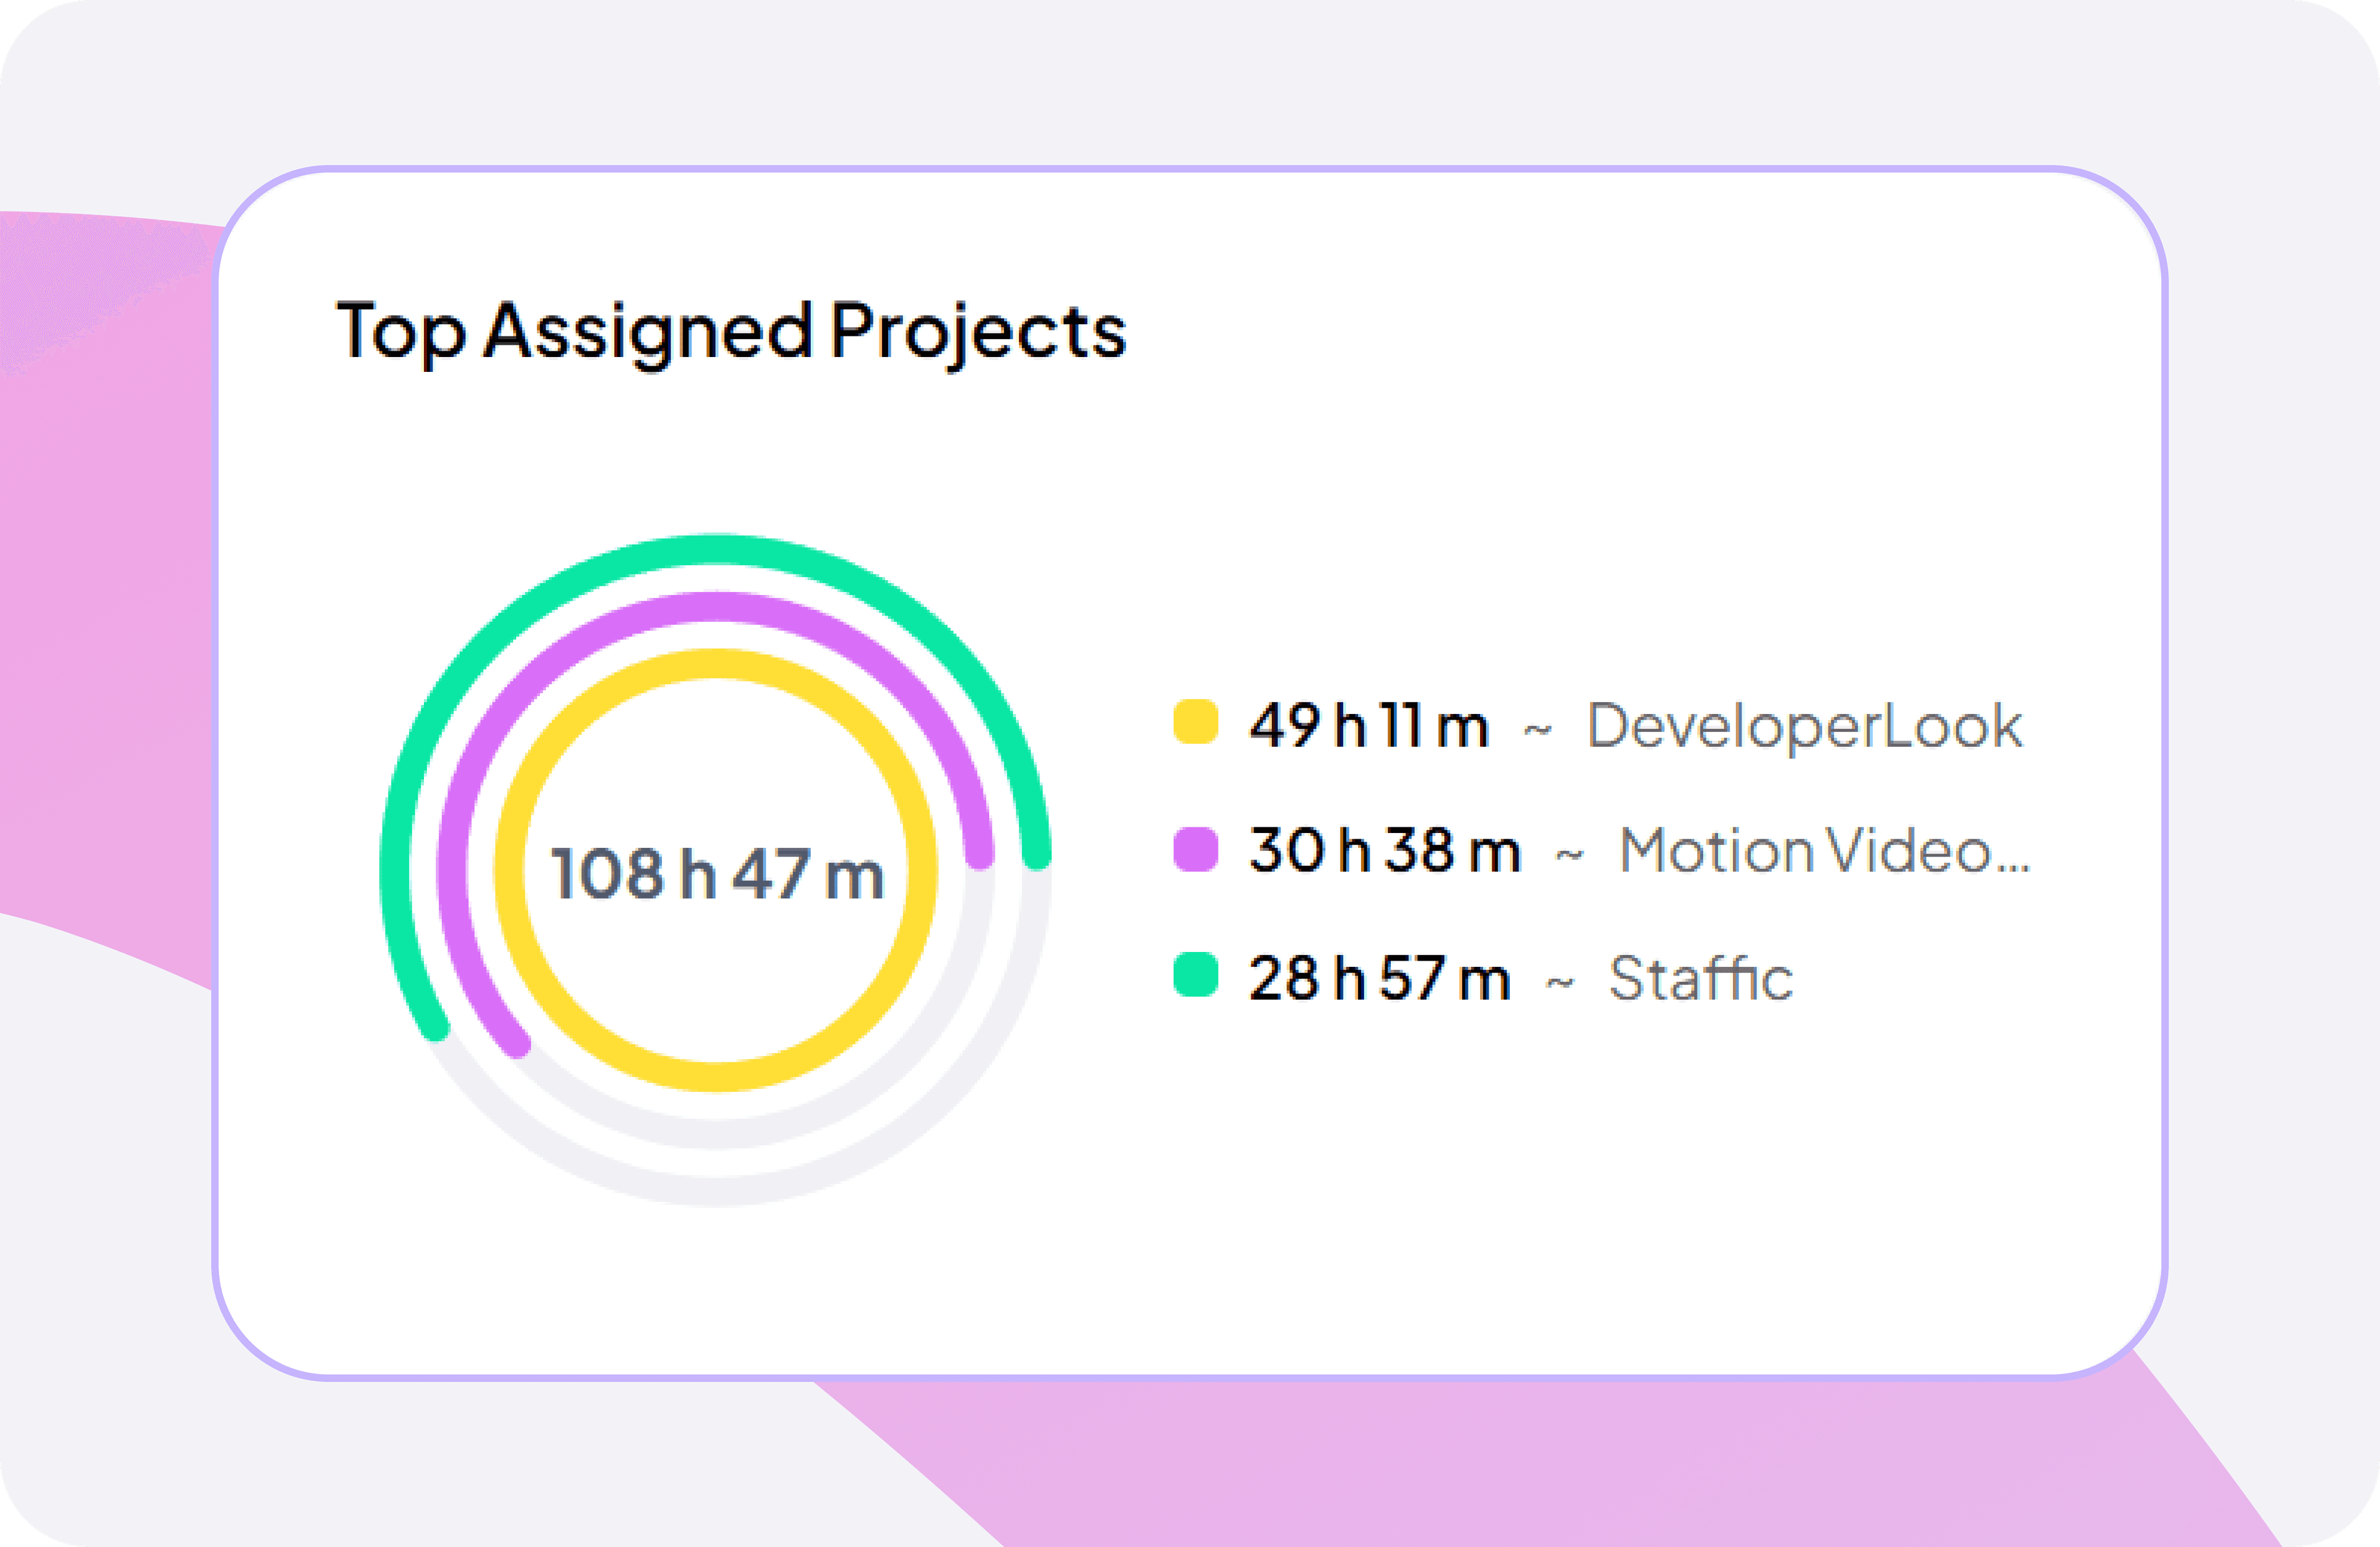The width and height of the screenshot is (2380, 1547).
Task: Click the yellow DeveloperLook legend swatch
Action: (x=1195, y=722)
